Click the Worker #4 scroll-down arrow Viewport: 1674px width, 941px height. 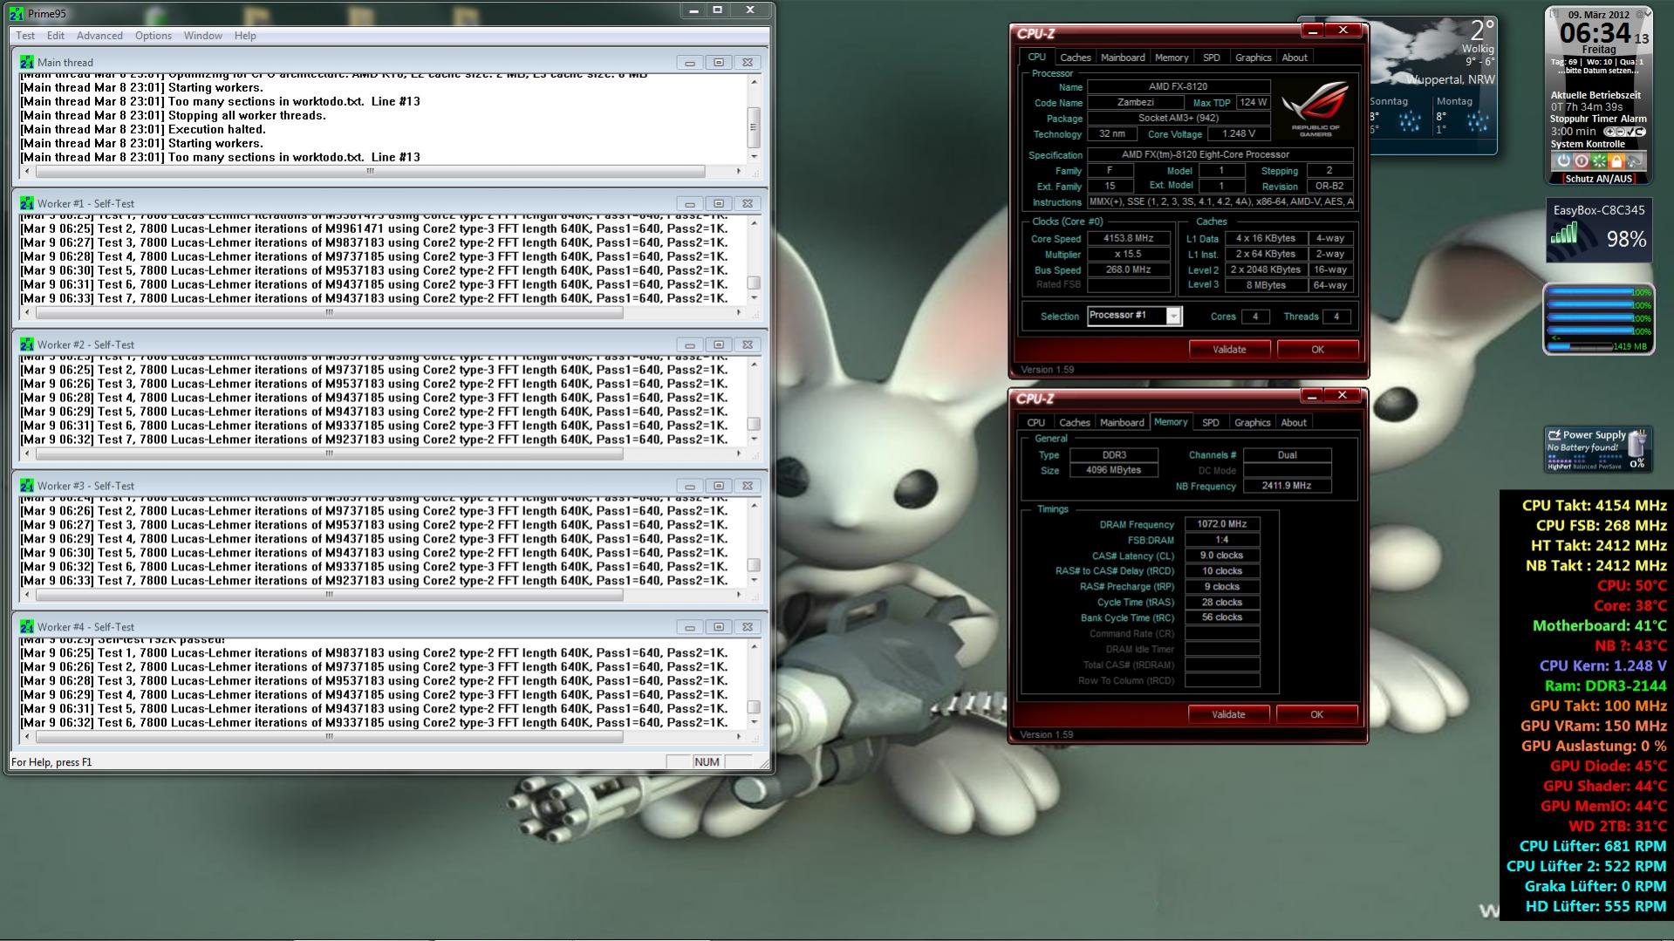754,723
